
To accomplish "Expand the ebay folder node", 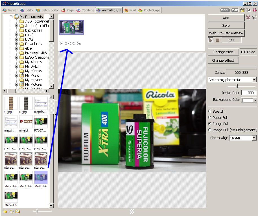I will click(x=16, y=48).
